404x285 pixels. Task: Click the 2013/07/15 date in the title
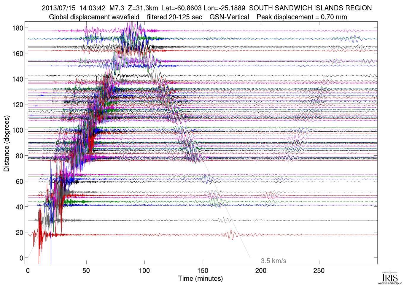point(59,8)
